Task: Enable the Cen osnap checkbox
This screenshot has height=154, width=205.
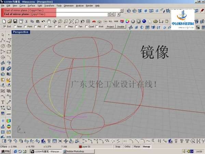Action: pos(45,26)
